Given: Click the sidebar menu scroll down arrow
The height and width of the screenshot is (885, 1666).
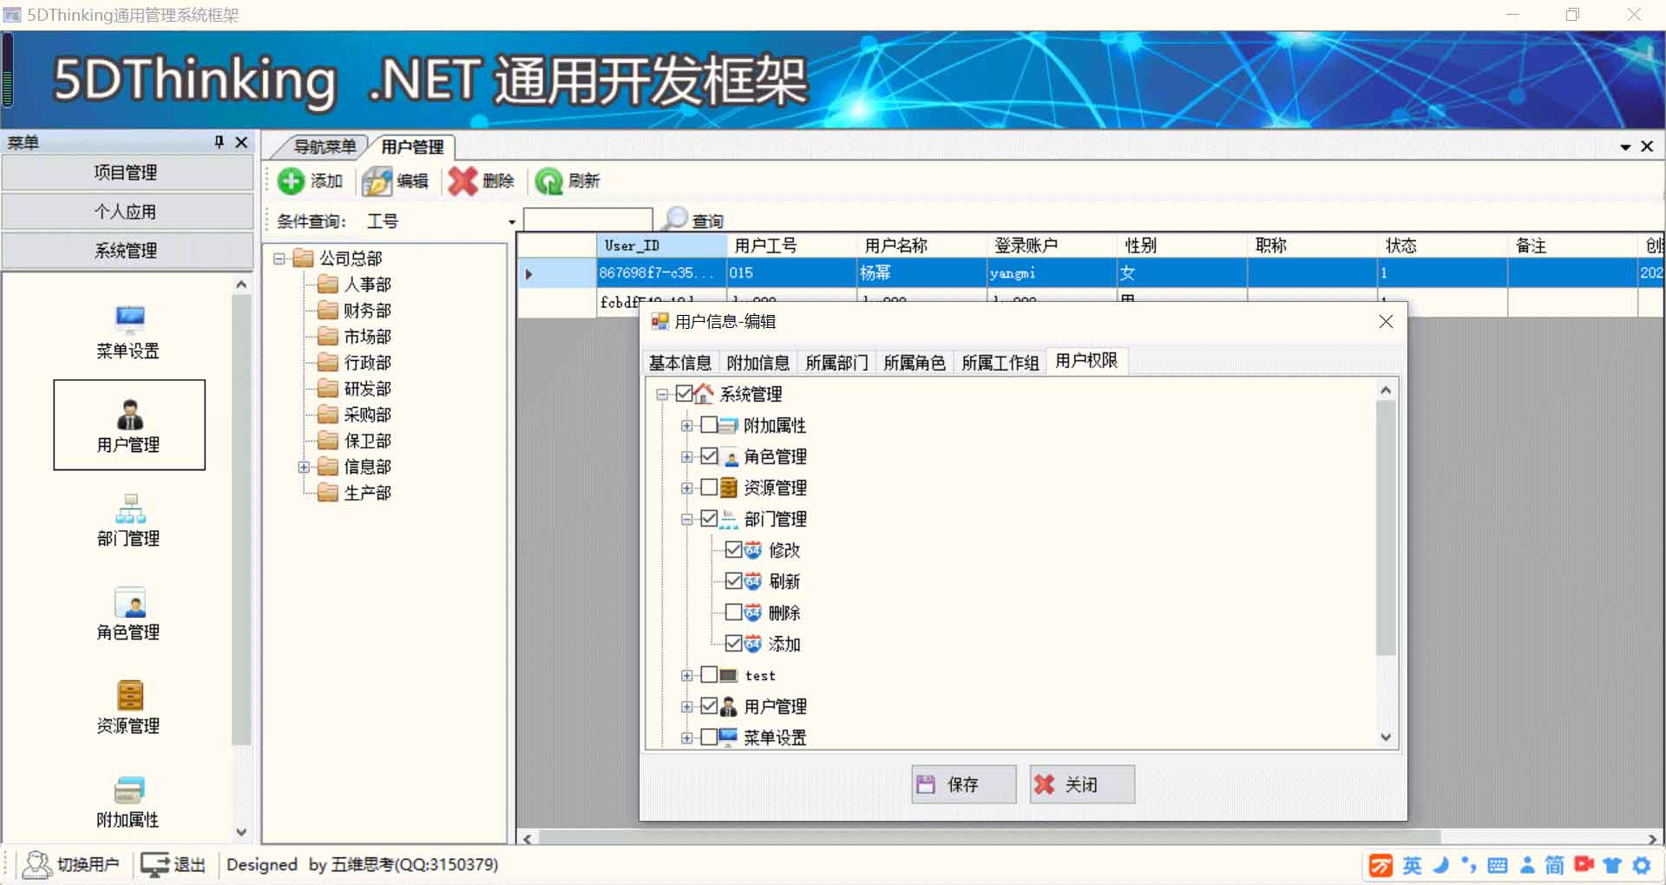Looking at the screenshot, I should pyautogui.click(x=241, y=831).
